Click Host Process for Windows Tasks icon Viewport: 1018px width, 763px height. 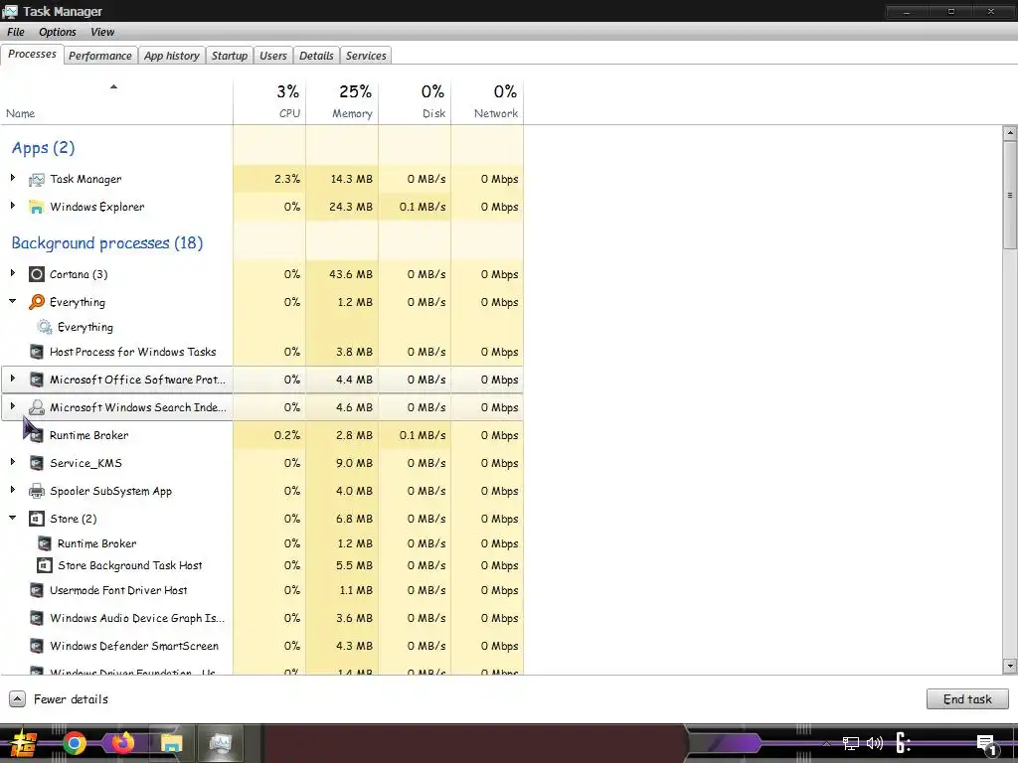tap(37, 352)
